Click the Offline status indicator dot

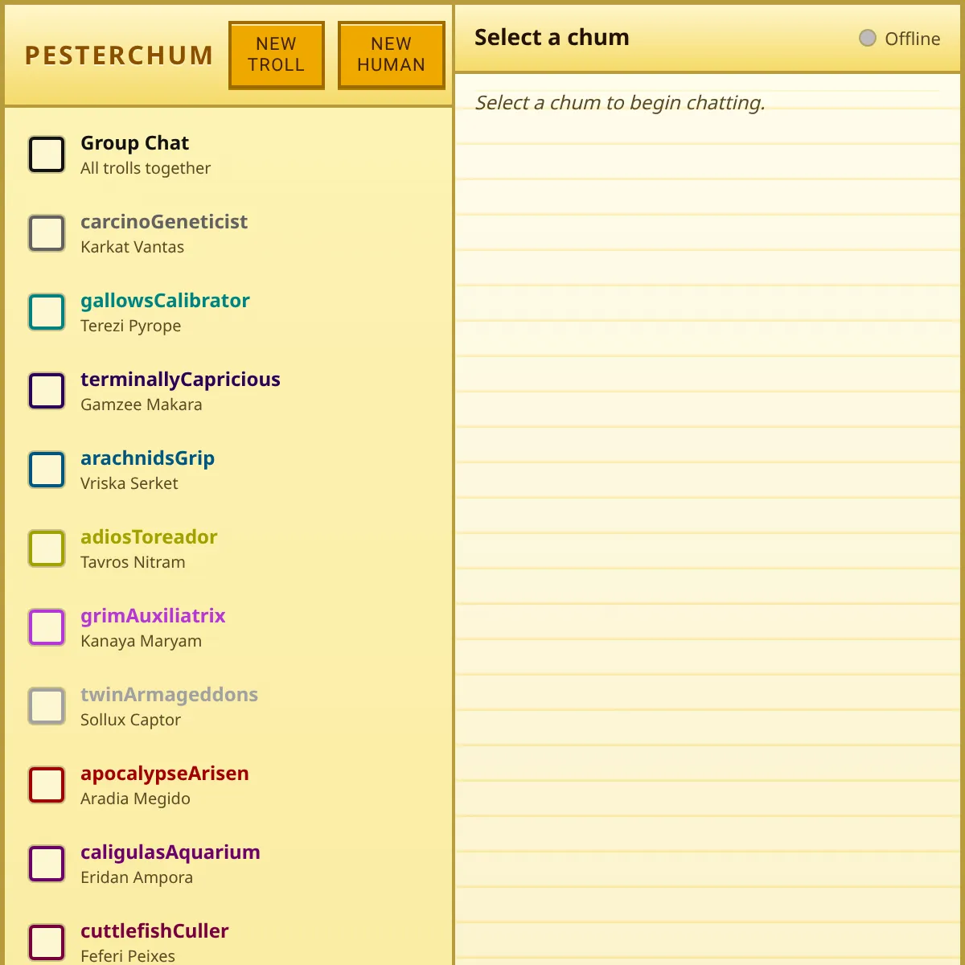867,38
